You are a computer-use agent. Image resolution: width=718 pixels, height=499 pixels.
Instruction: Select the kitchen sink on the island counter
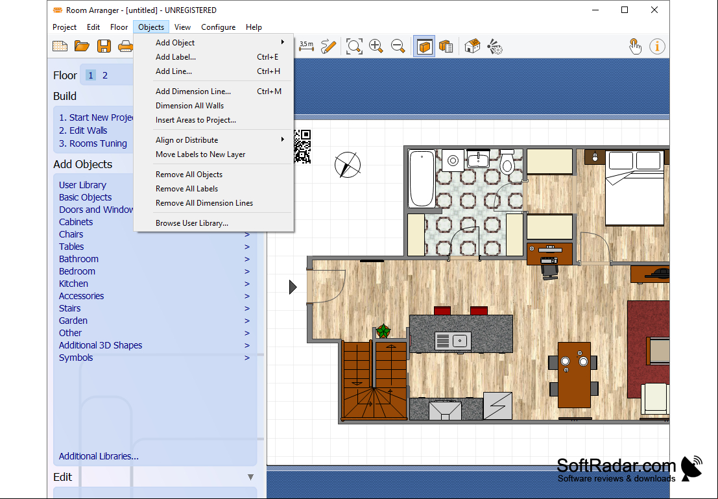[x=453, y=341]
